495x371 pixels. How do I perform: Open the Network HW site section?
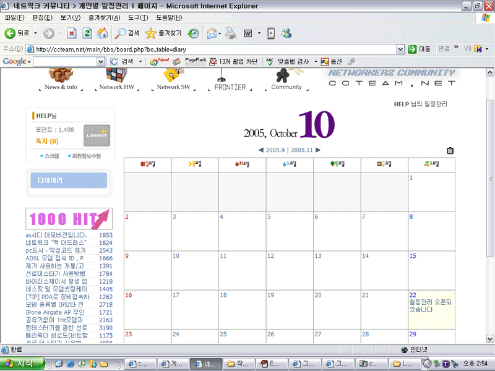[x=117, y=80]
